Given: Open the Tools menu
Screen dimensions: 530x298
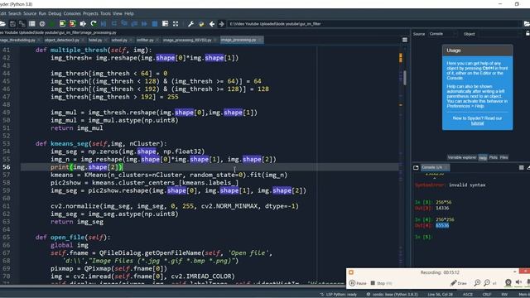Looking at the screenshot, I should point(105,13).
